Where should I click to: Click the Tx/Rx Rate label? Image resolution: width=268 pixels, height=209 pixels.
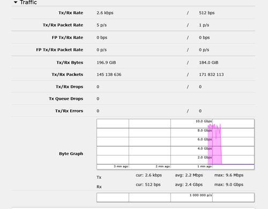point(71,13)
